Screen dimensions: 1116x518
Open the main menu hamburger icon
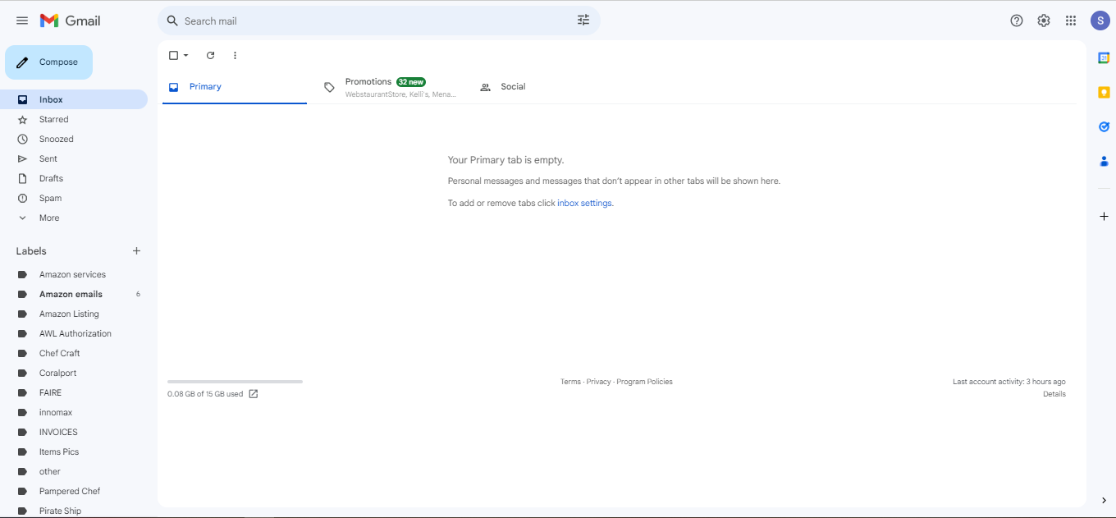(22, 21)
